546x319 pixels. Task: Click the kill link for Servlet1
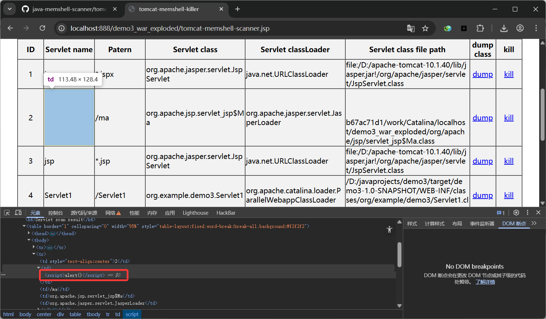coord(508,195)
